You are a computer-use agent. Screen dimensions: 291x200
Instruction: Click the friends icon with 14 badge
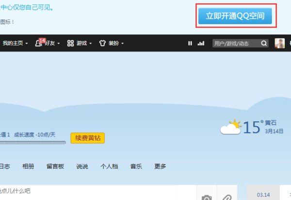40,43
